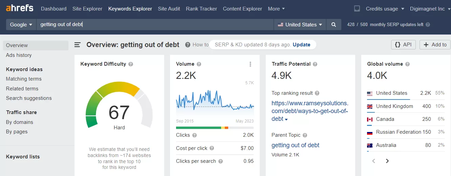Expand the United States country selector
451x176 pixels.
(300, 25)
